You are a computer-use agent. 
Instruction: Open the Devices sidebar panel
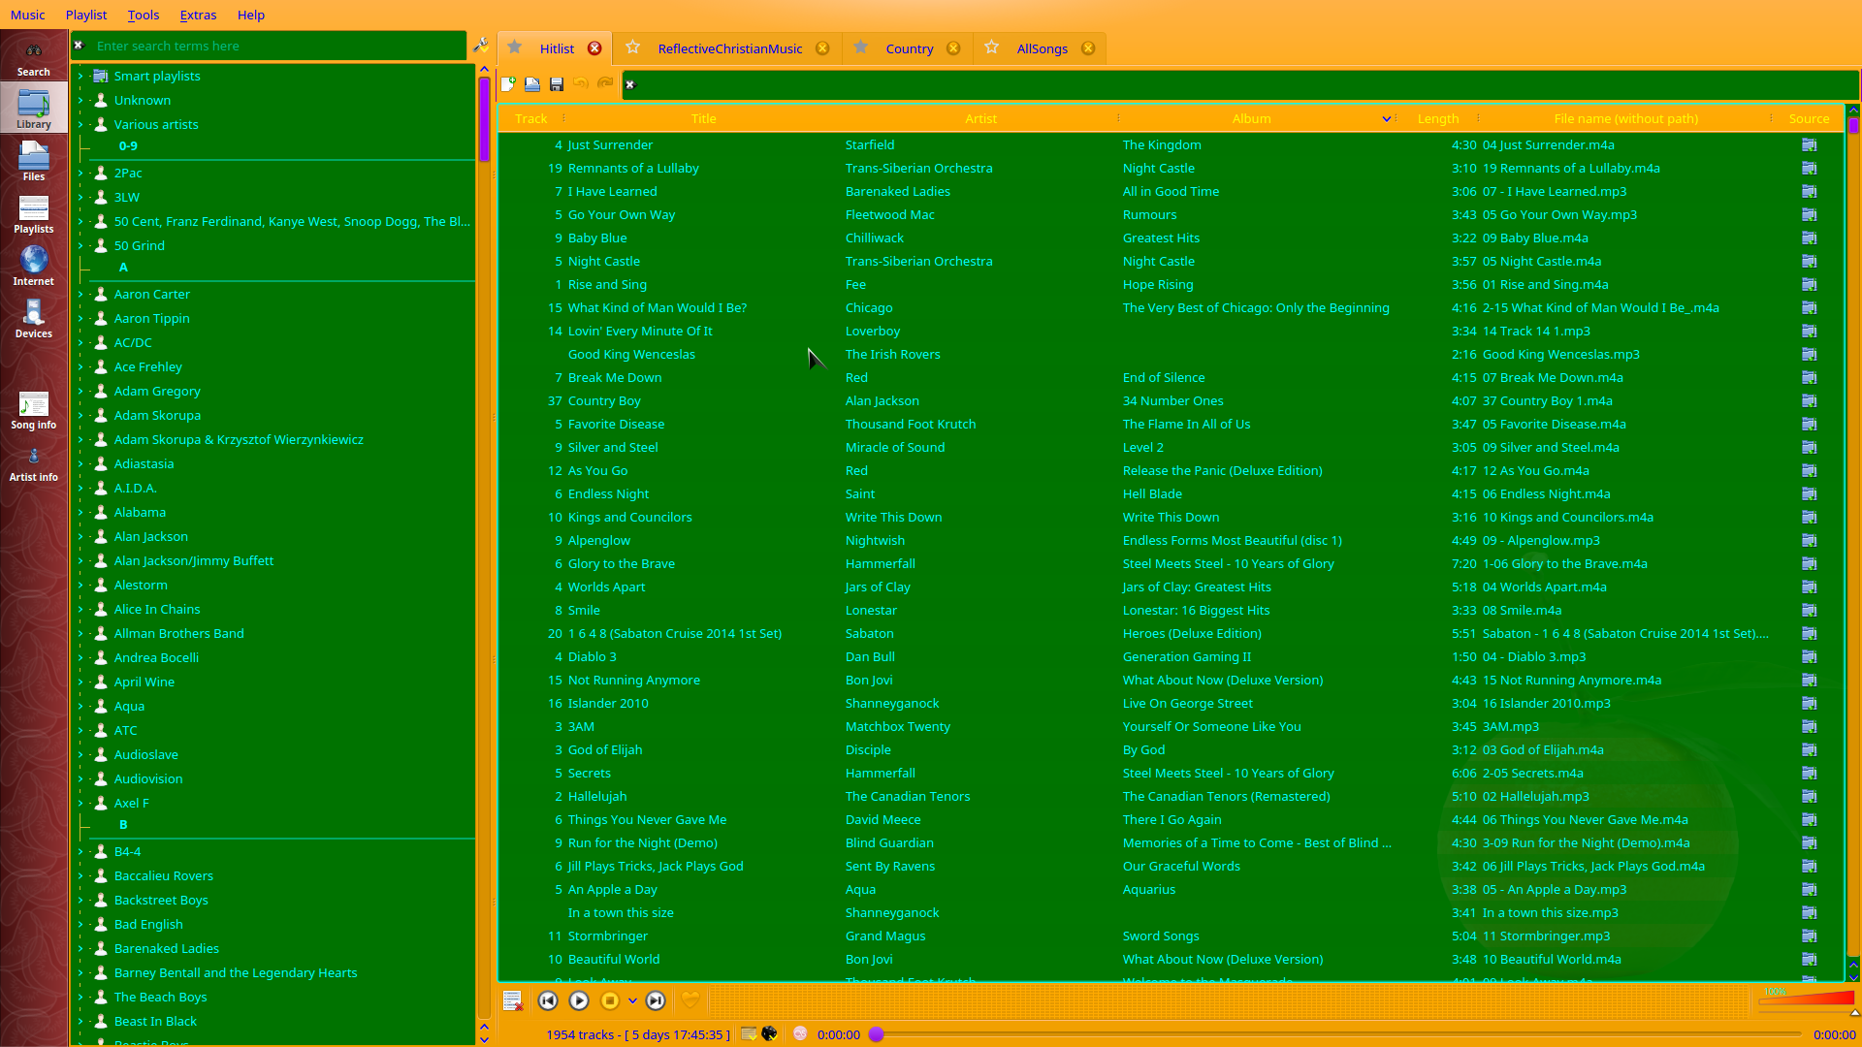pos(34,318)
